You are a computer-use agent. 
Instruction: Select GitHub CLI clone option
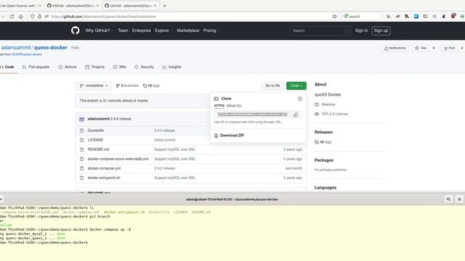point(234,106)
